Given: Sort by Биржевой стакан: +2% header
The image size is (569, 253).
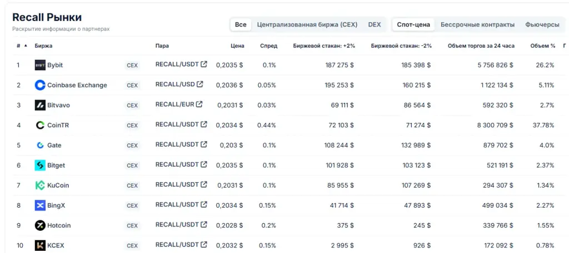Looking at the screenshot, I should (324, 46).
